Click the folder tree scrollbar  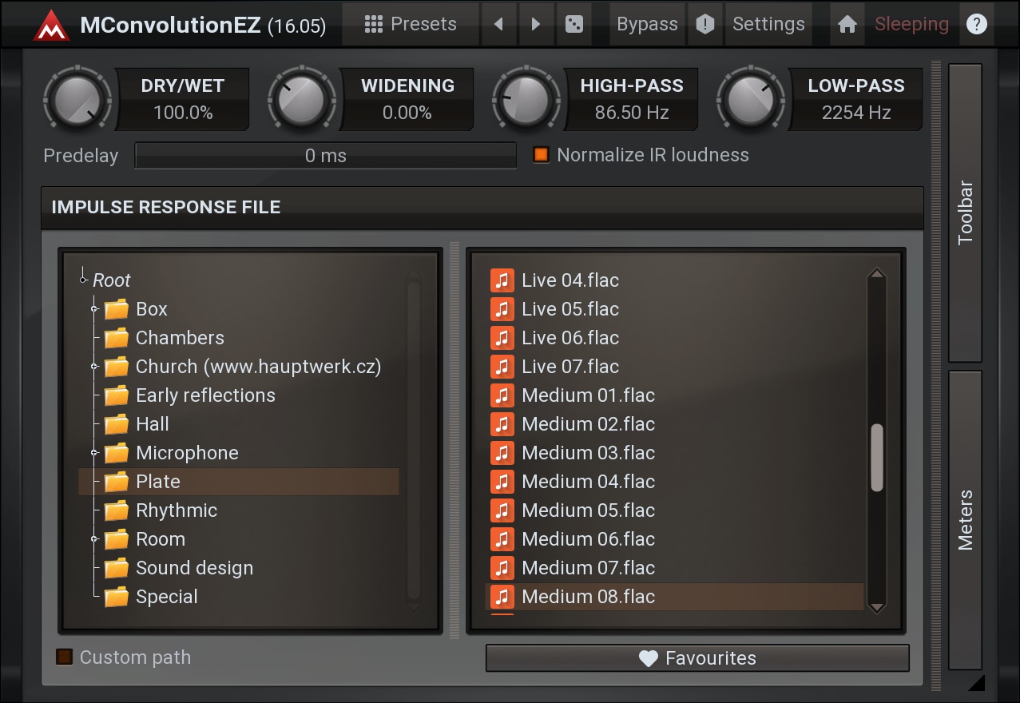coord(414,440)
